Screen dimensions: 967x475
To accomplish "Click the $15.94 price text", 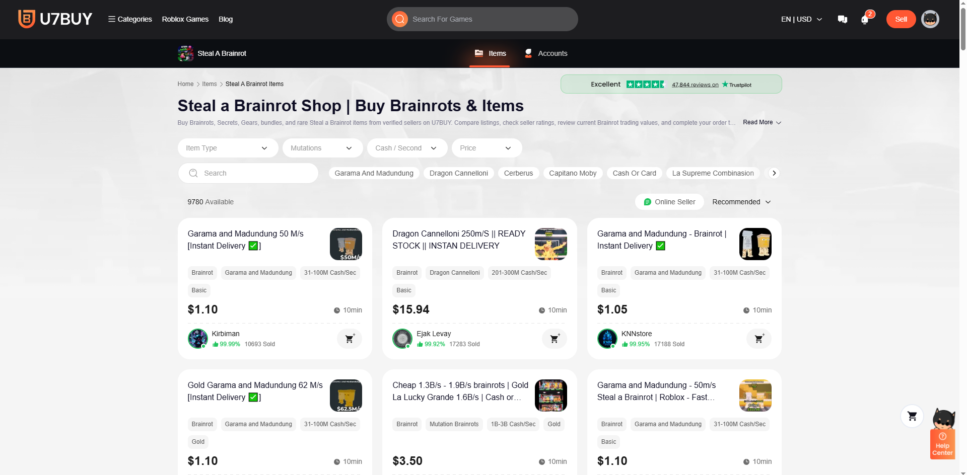I will (x=411, y=309).
